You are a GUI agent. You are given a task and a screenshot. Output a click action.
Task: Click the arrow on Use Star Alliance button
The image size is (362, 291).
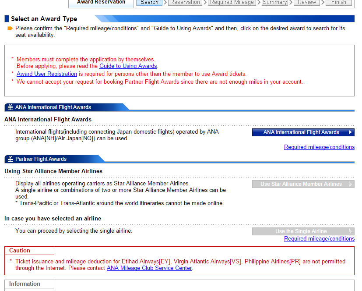tap(350, 184)
